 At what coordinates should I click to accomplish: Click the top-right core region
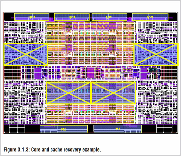click(x=157, y=32)
